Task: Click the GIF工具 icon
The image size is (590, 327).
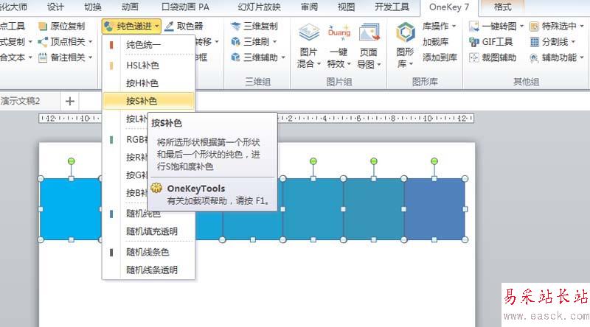Action: click(x=474, y=42)
